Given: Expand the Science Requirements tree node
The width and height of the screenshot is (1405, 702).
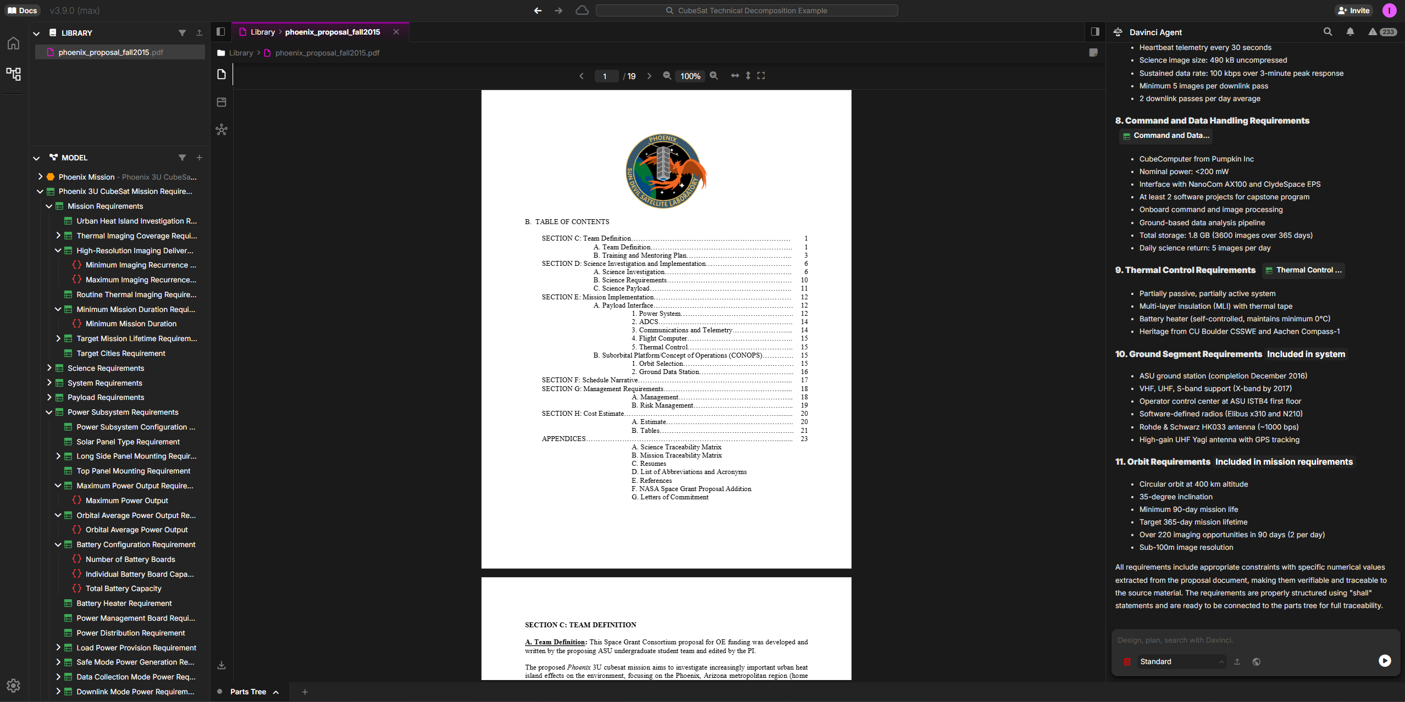Looking at the screenshot, I should (49, 368).
